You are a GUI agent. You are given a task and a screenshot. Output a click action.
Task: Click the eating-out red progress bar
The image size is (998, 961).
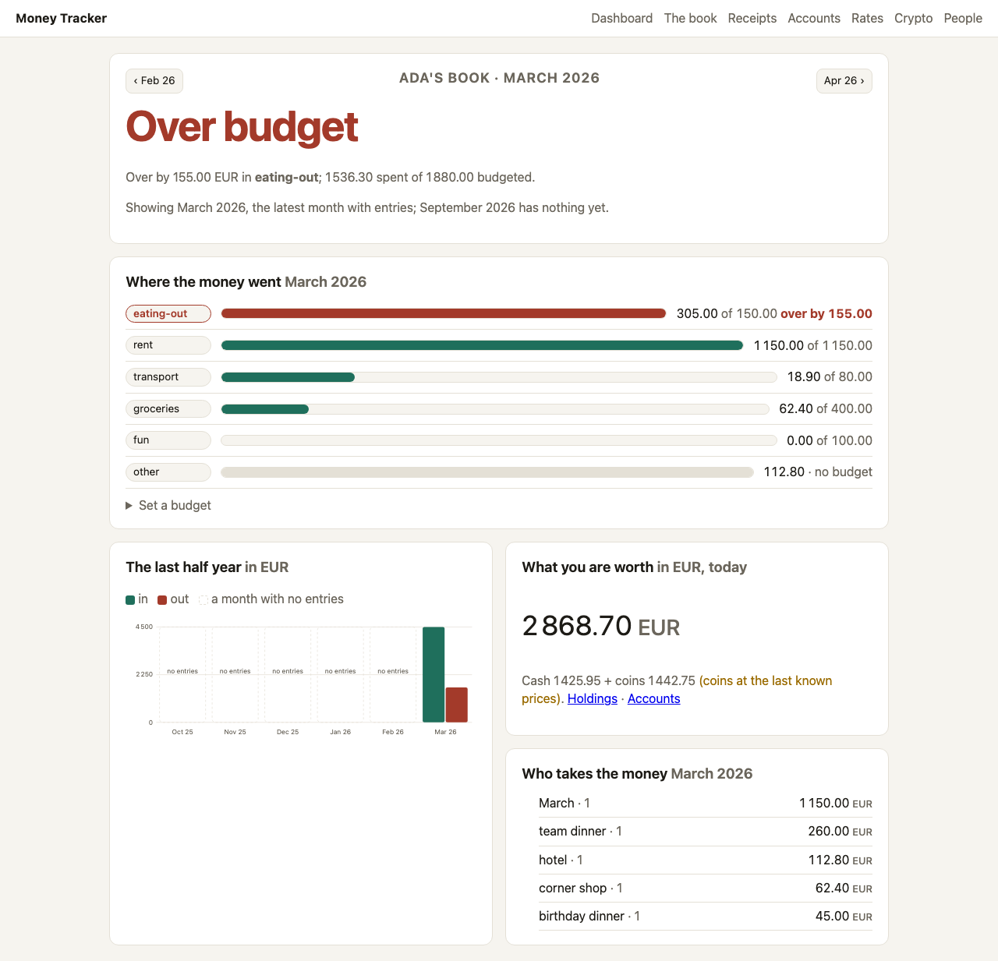[x=444, y=313]
